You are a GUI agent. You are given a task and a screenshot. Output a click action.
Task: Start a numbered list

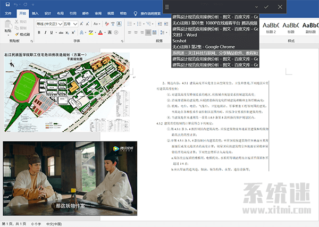point(139,24)
